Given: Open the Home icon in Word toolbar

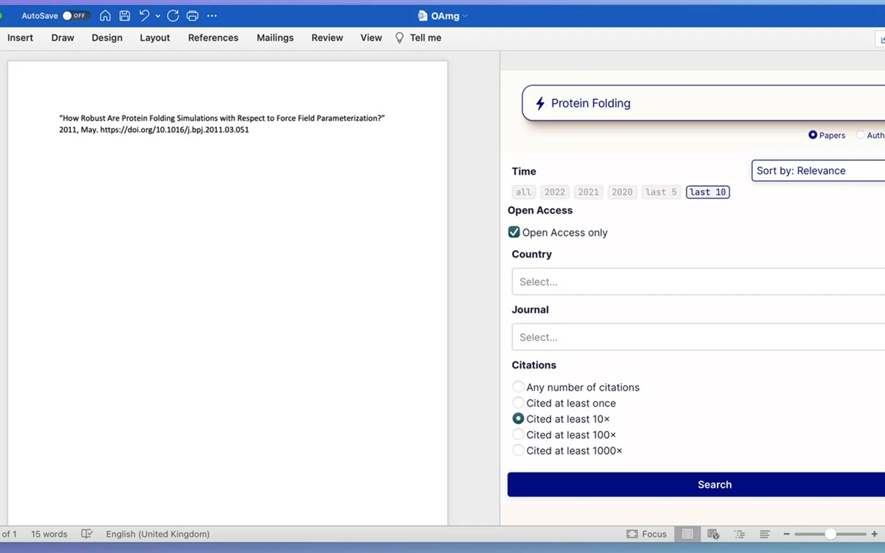Looking at the screenshot, I should (105, 15).
